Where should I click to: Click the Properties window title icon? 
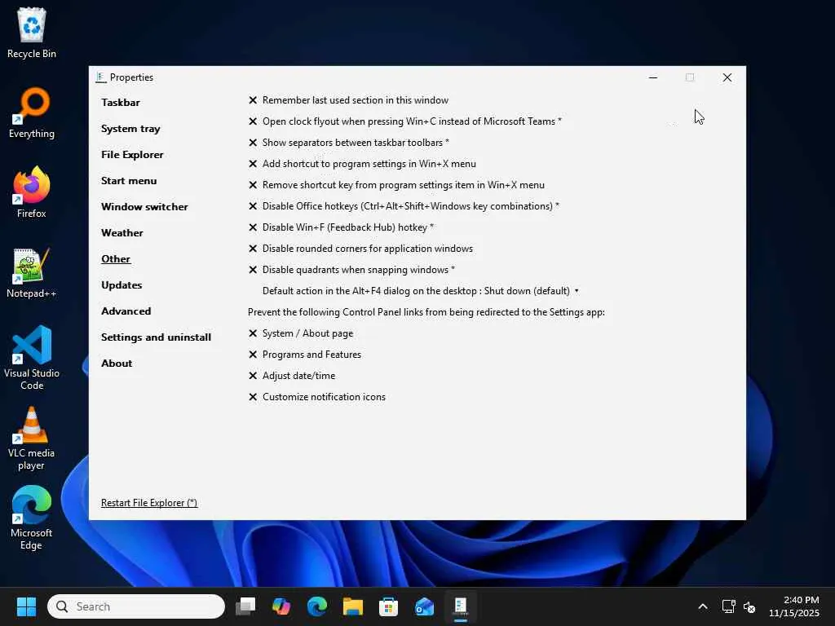[x=100, y=77]
